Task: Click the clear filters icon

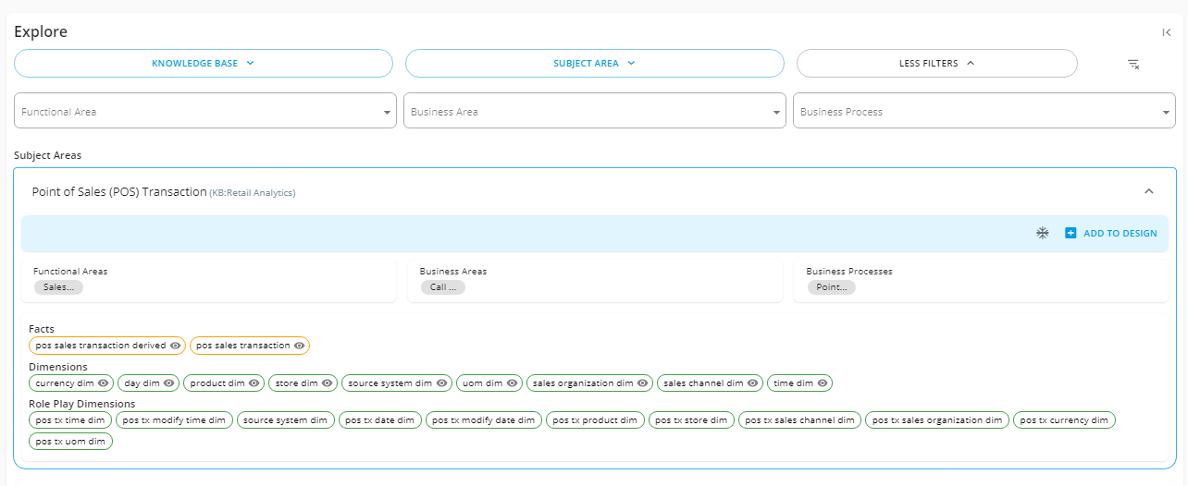Action: pos(1132,64)
